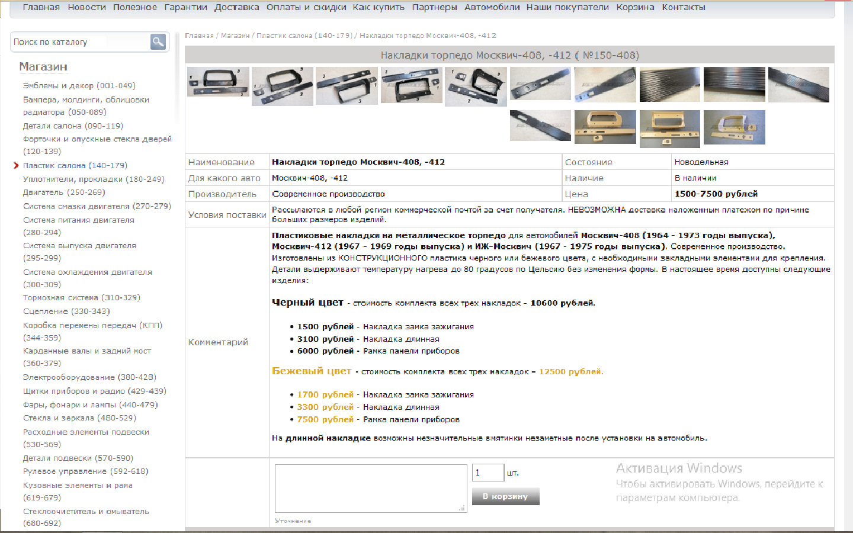
Task: Select category Электрооборудование (380-428)
Action: click(89, 377)
